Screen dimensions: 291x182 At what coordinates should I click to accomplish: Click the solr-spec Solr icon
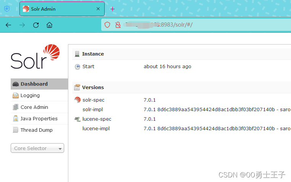[78, 100]
